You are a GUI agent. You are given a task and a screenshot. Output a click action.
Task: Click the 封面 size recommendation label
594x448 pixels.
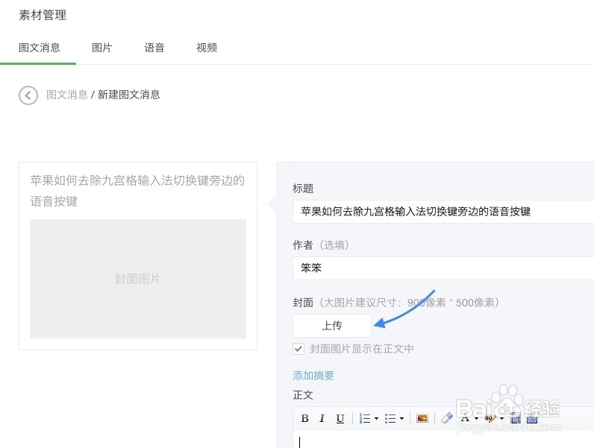(396, 303)
